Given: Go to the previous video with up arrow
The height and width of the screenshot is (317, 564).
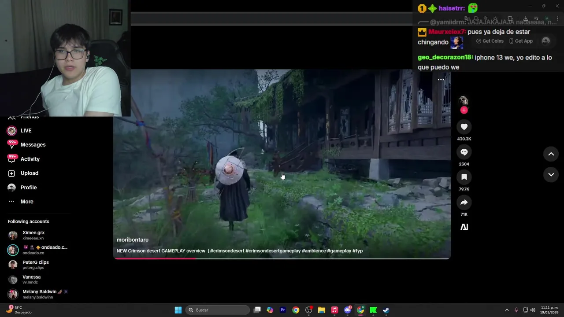Looking at the screenshot, I should click(x=551, y=154).
